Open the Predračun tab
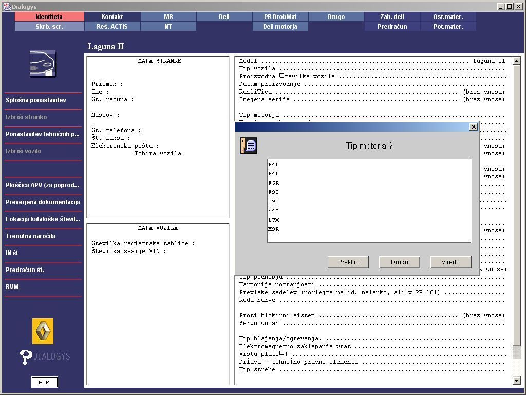The width and height of the screenshot is (526, 395). [x=392, y=26]
